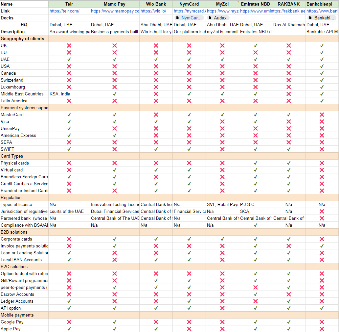Click the Emirates NBD column header cell
Viewport: 339px width, 332px height.
(256, 4)
